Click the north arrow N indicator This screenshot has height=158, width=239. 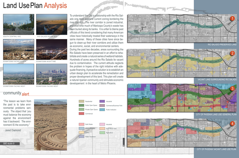123,145
